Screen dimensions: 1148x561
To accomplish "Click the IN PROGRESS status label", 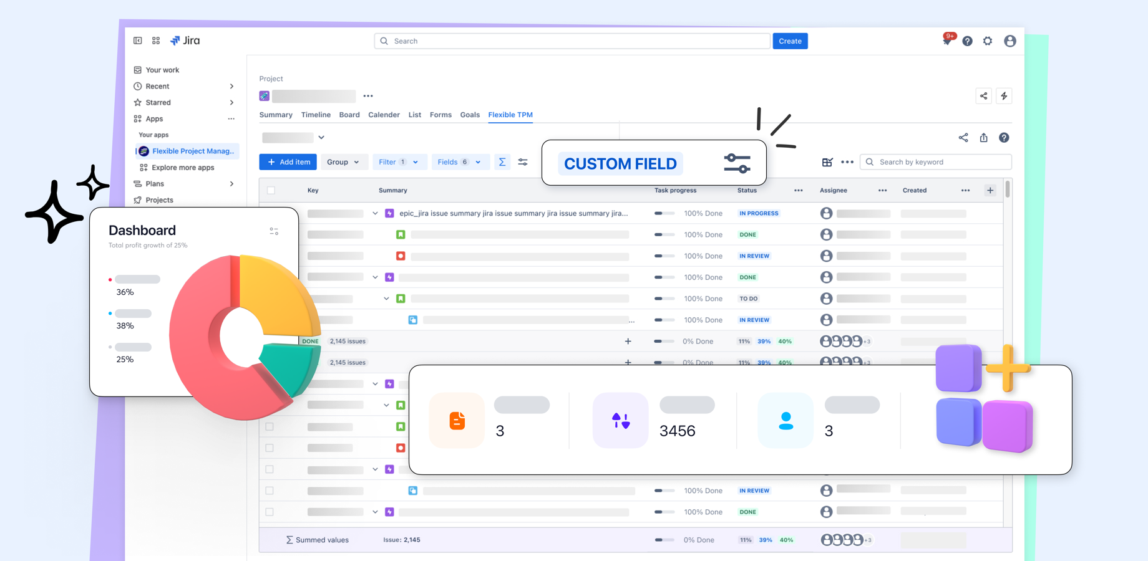I will tap(759, 213).
